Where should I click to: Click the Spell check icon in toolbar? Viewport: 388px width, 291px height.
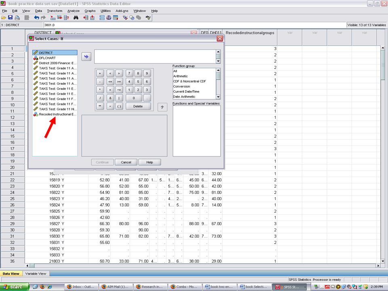(x=148, y=18)
